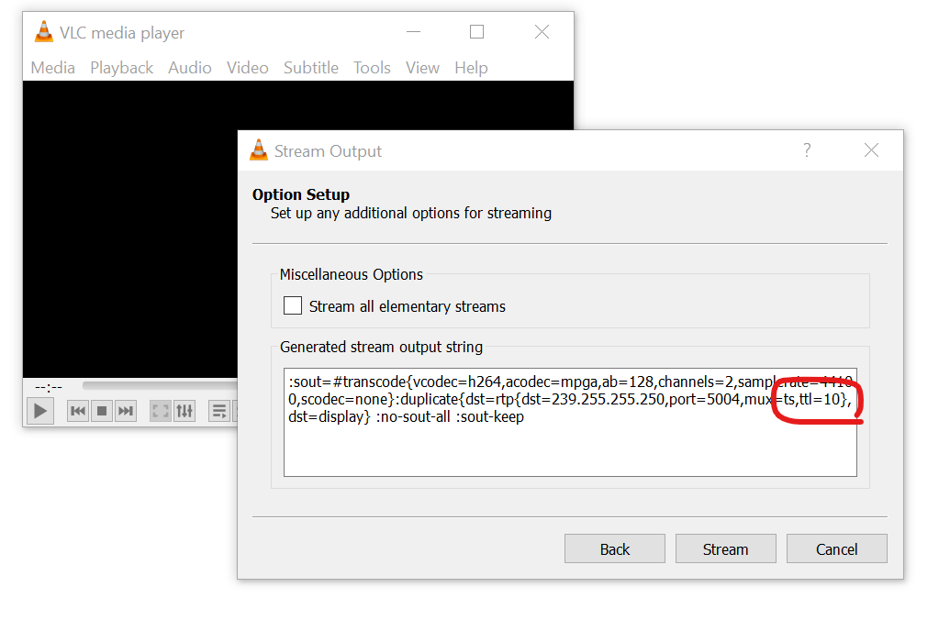The width and height of the screenshot is (950, 631).
Task: Open the Tools menu
Action: [372, 68]
